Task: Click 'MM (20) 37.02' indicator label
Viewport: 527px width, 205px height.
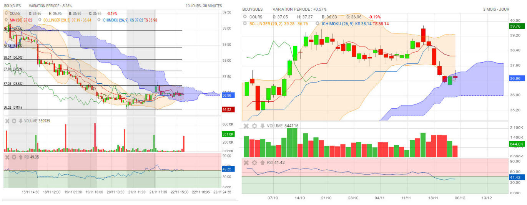Action: (x=21, y=19)
